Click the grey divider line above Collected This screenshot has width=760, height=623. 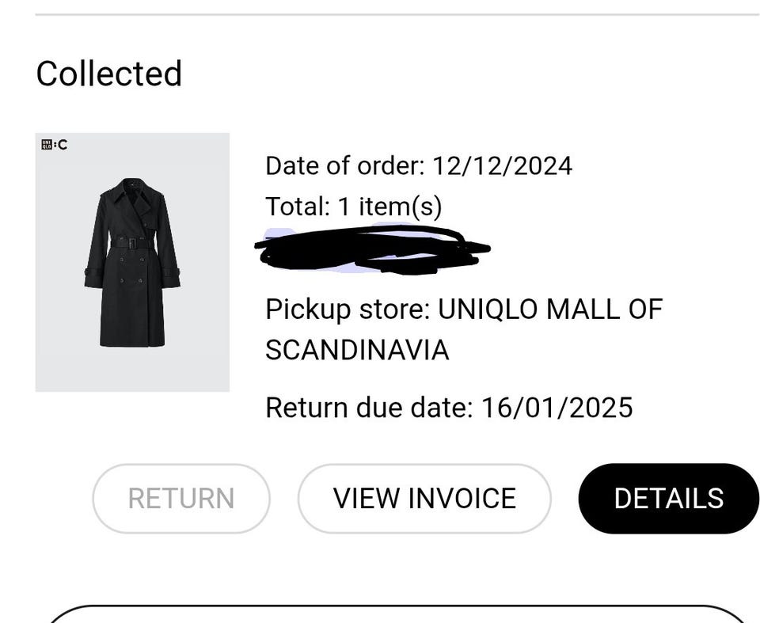tap(397, 14)
